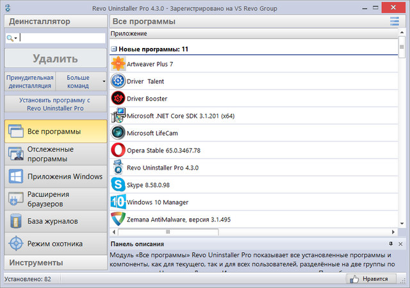Click the Driver Booster red icon
The height and width of the screenshot is (288, 410).
coord(118,99)
